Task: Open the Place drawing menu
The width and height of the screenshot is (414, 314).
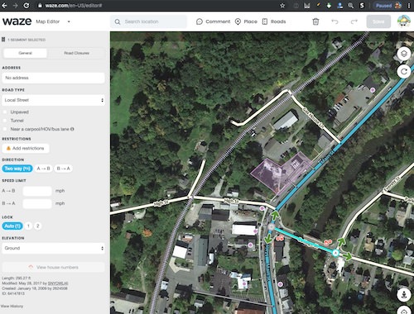Action: [246, 21]
